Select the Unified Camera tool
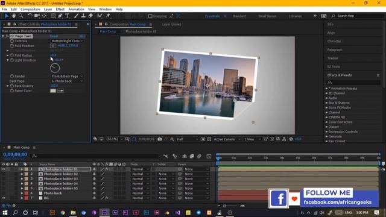 coord(37,16)
